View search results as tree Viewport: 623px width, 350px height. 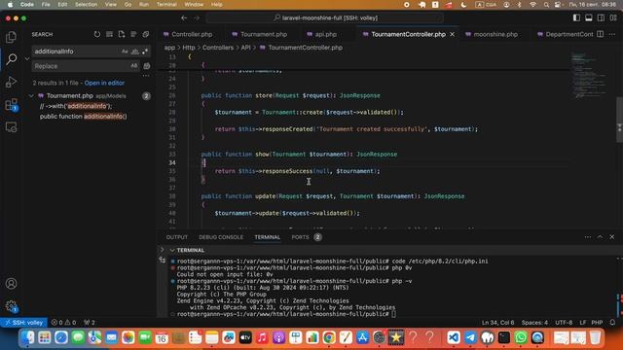133,35
